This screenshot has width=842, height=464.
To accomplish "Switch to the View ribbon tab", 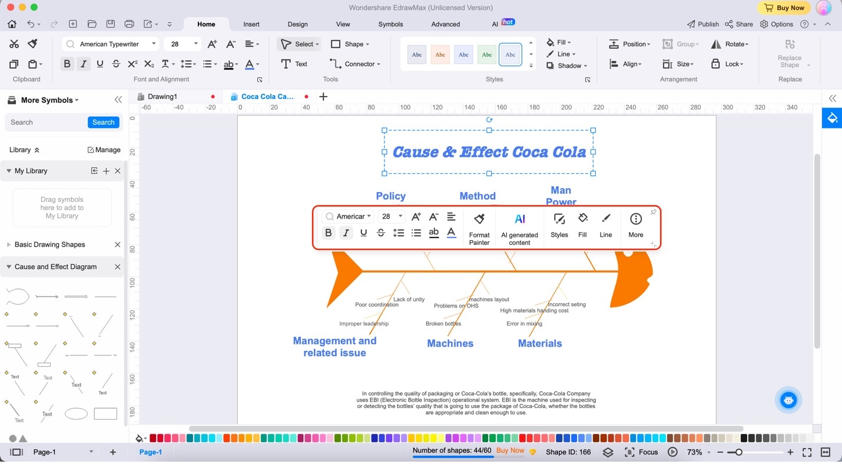I will tap(343, 24).
